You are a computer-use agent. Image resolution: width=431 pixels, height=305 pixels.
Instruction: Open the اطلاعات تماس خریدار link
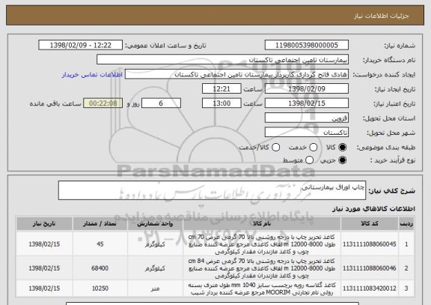(x=92, y=75)
